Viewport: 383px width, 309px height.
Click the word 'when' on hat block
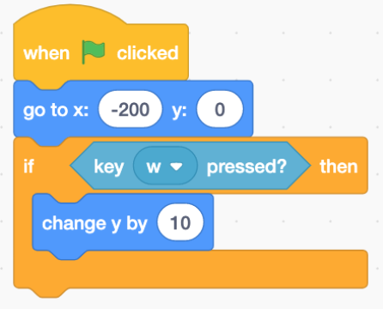(x=46, y=53)
